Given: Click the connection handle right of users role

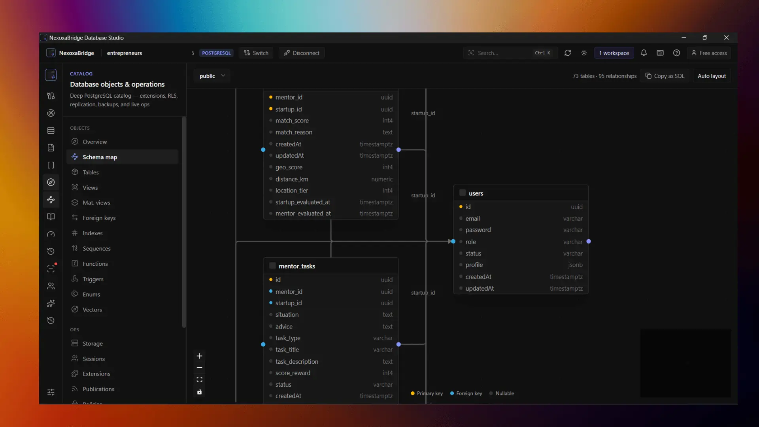Looking at the screenshot, I should 589,242.
